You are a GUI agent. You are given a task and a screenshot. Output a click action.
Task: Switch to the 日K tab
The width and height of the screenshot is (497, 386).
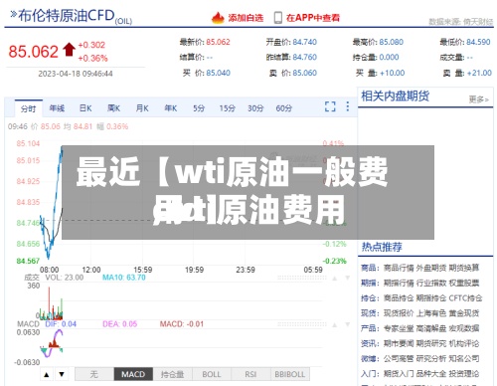point(85,108)
